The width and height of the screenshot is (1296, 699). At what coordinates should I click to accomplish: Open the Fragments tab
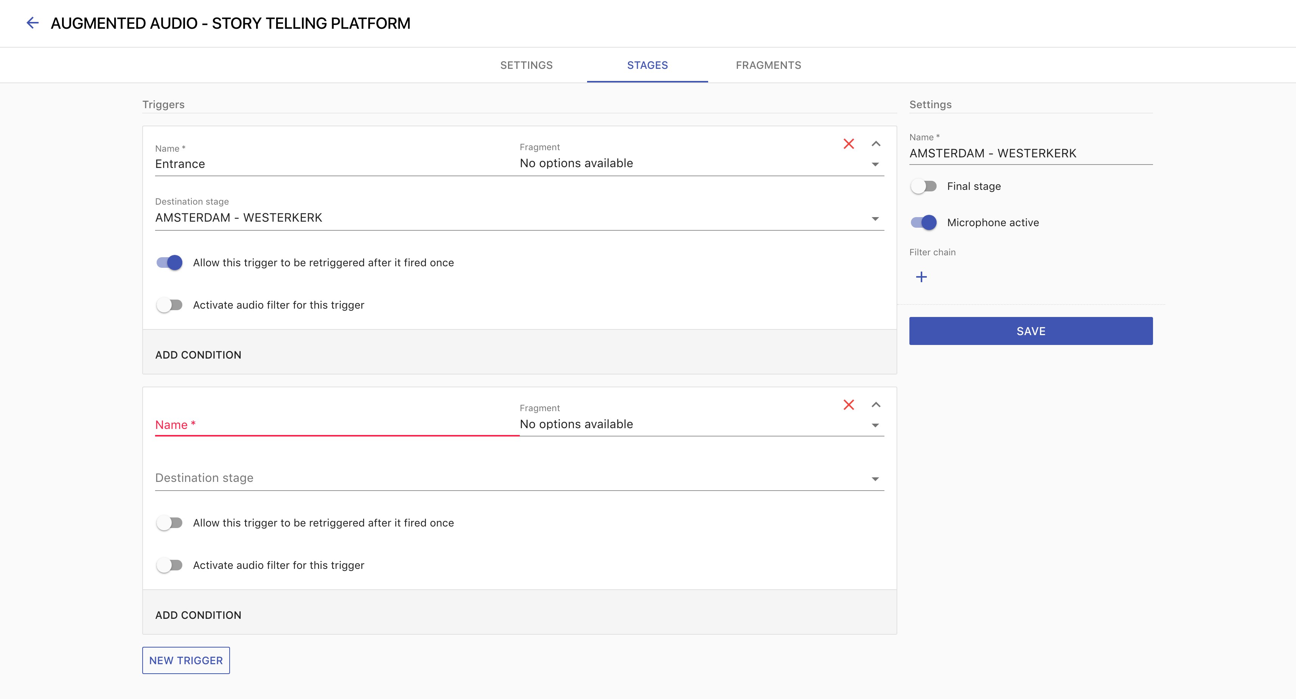click(768, 65)
